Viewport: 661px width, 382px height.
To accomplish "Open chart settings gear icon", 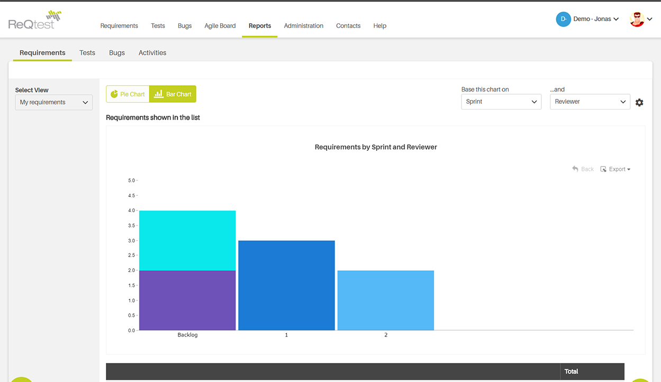I will (x=639, y=103).
